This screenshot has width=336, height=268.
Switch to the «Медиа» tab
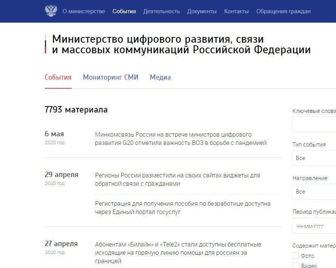[x=160, y=77]
